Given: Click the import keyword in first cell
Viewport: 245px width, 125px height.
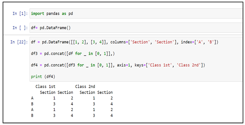Looking at the screenshot, I should (38, 13).
